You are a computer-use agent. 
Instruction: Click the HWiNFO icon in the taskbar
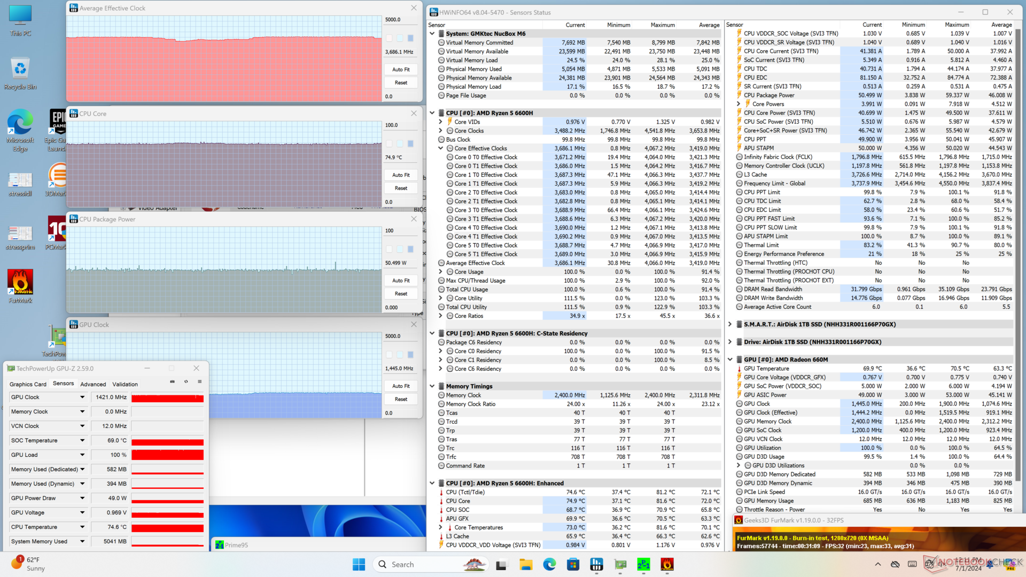coord(596,564)
